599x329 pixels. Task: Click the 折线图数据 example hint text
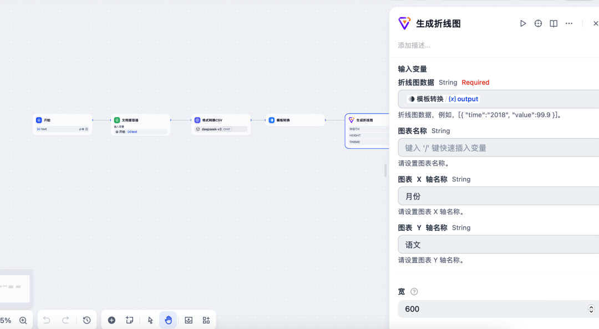tap(480, 115)
